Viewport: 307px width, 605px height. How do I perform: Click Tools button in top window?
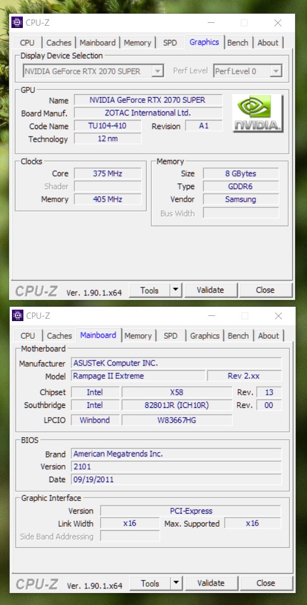coord(150,290)
